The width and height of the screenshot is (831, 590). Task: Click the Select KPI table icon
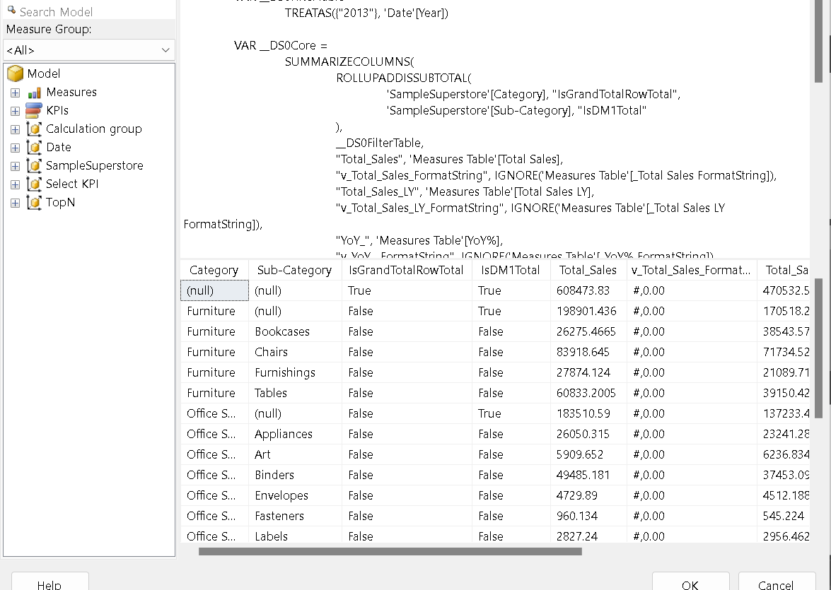coord(34,184)
